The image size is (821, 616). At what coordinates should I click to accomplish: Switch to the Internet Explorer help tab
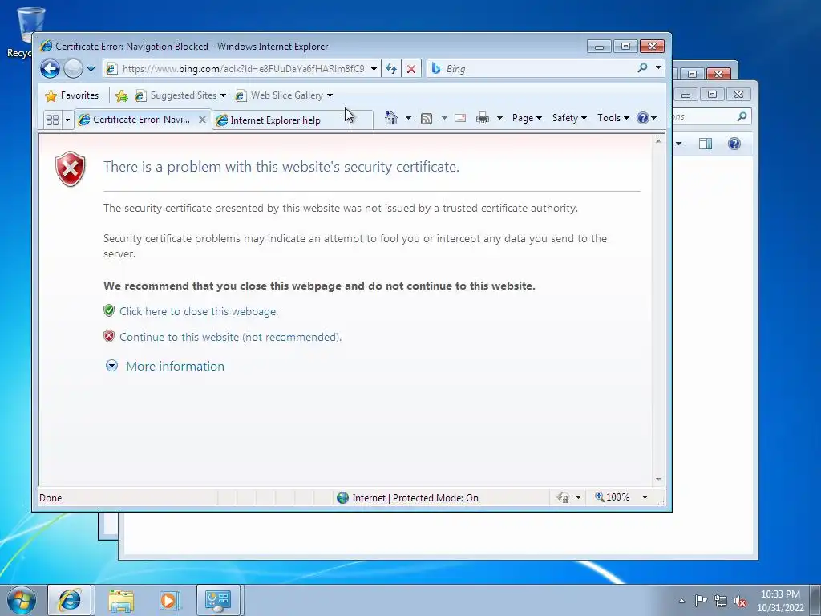click(x=281, y=120)
